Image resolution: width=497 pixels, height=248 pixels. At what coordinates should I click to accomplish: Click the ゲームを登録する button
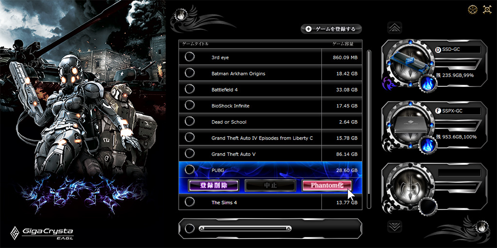tap(331, 29)
